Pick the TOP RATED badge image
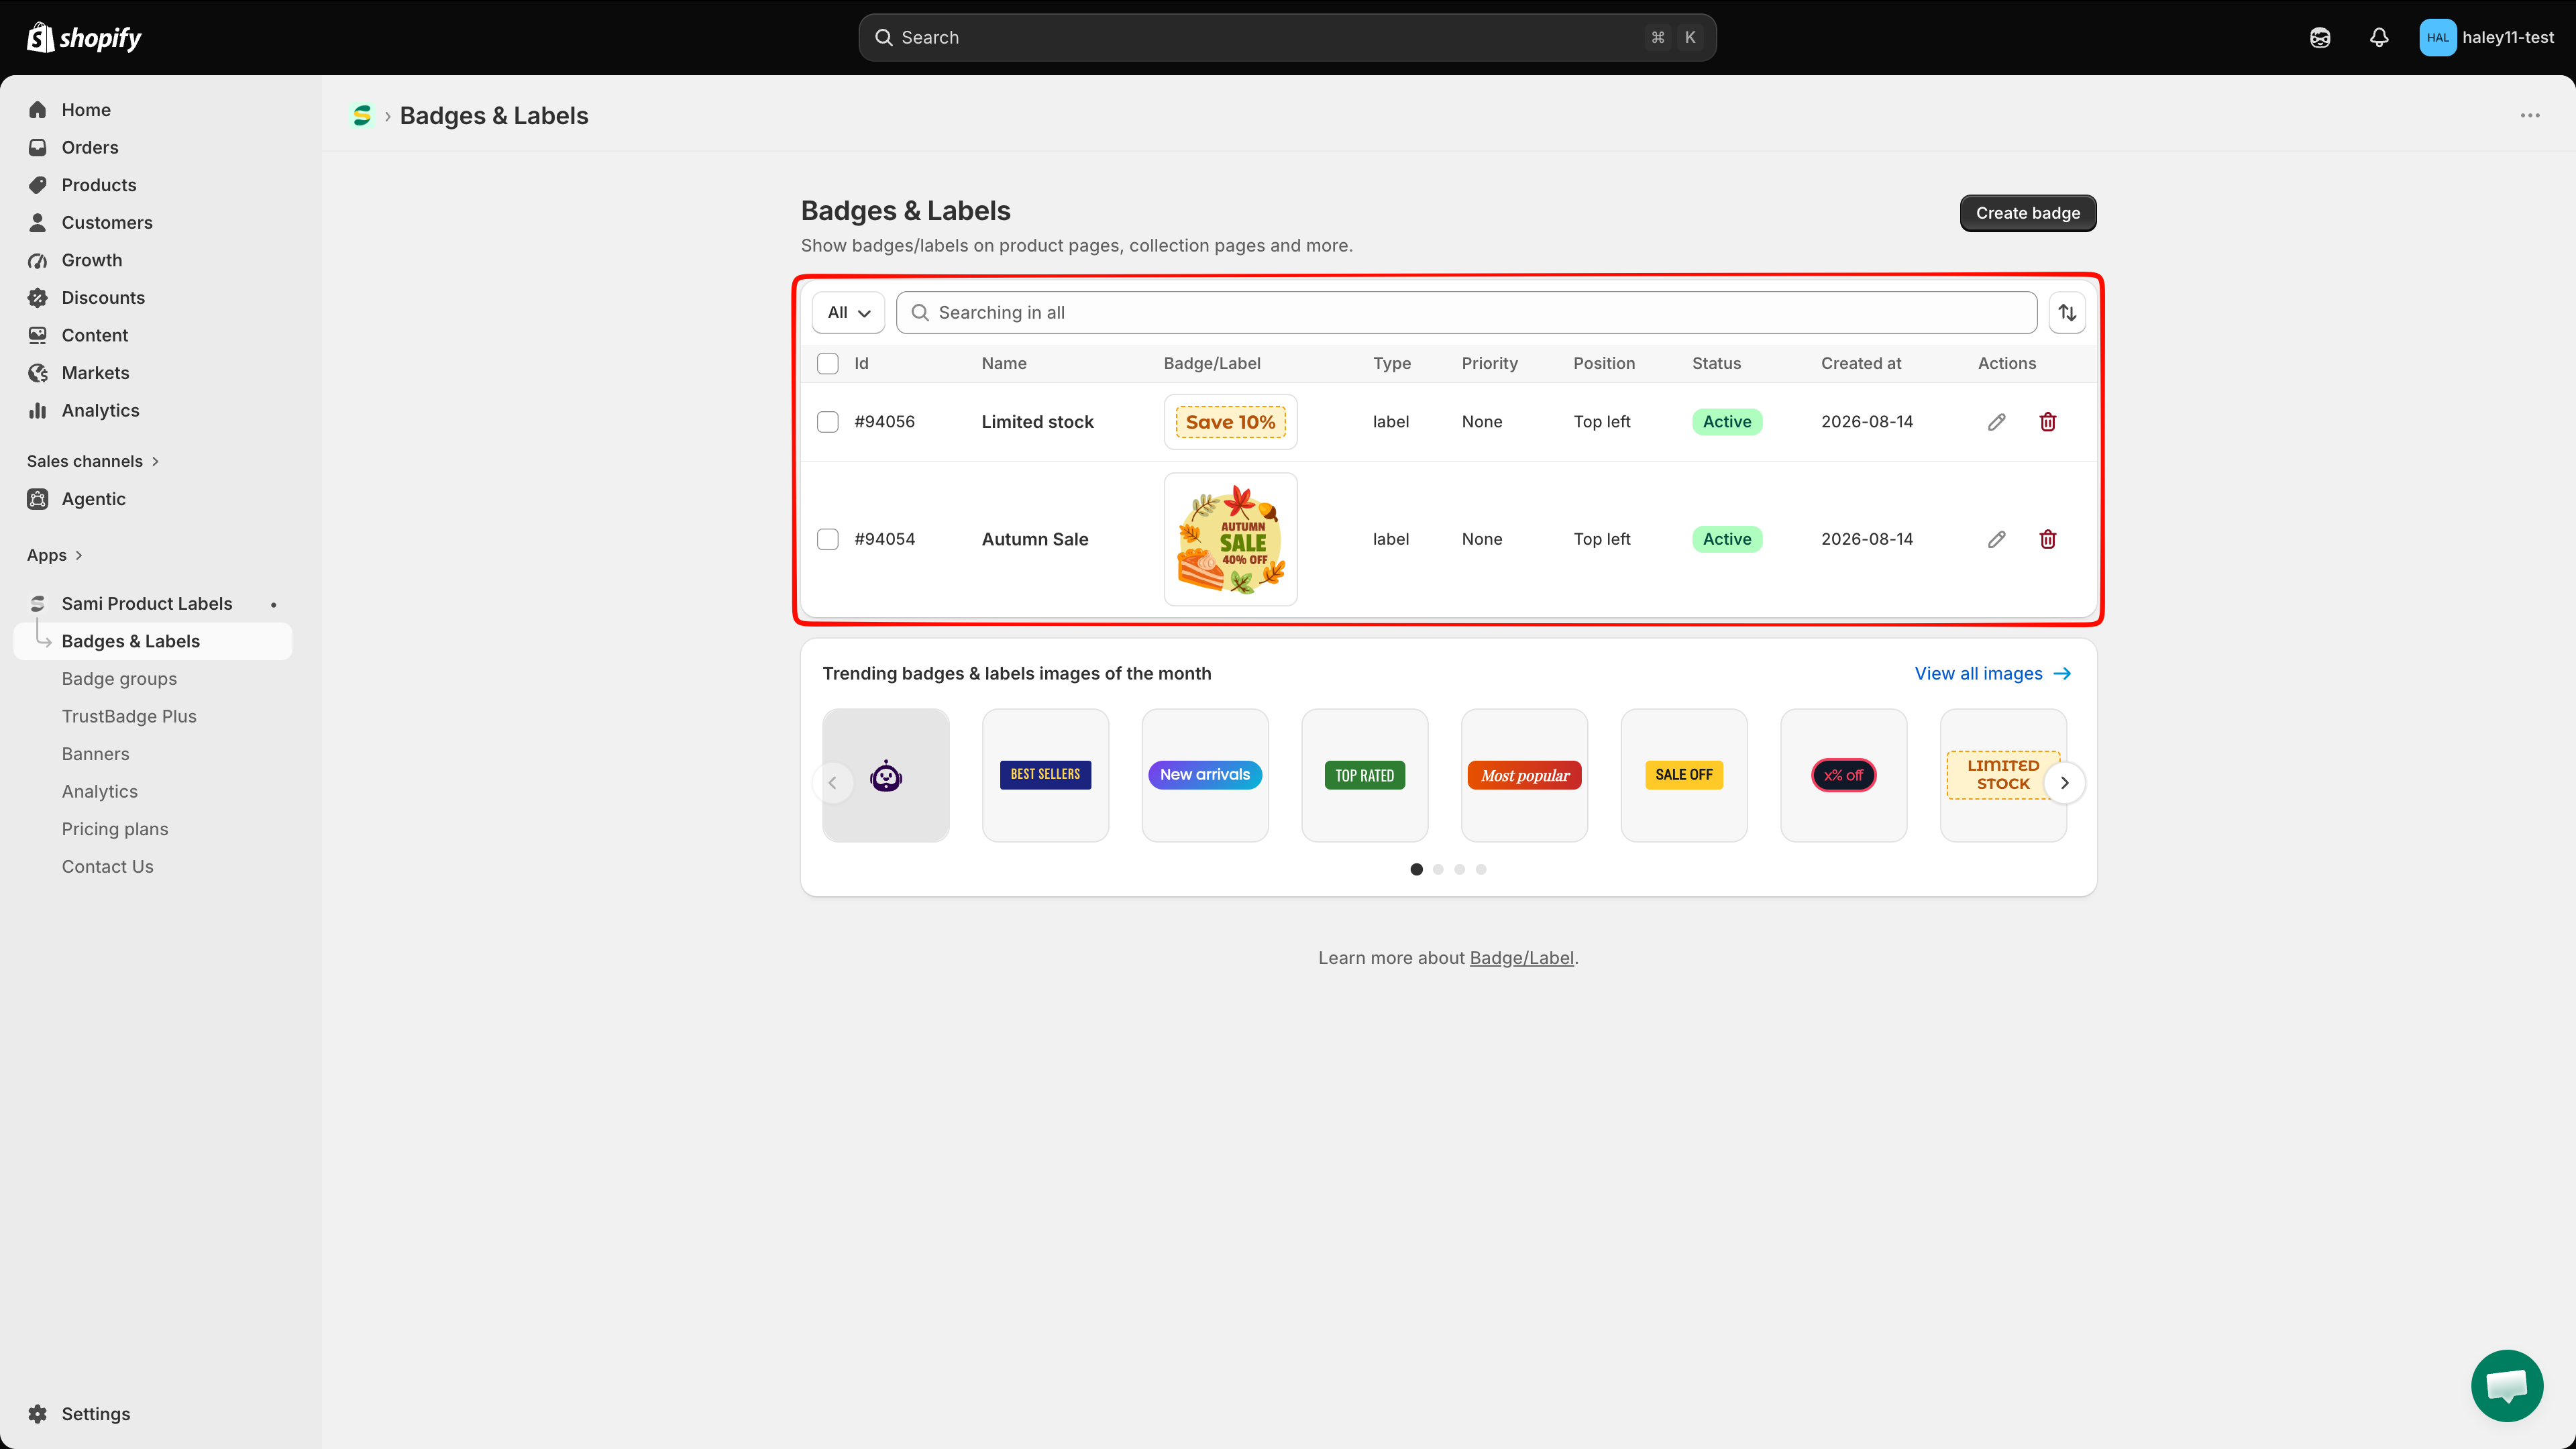 (x=1364, y=776)
